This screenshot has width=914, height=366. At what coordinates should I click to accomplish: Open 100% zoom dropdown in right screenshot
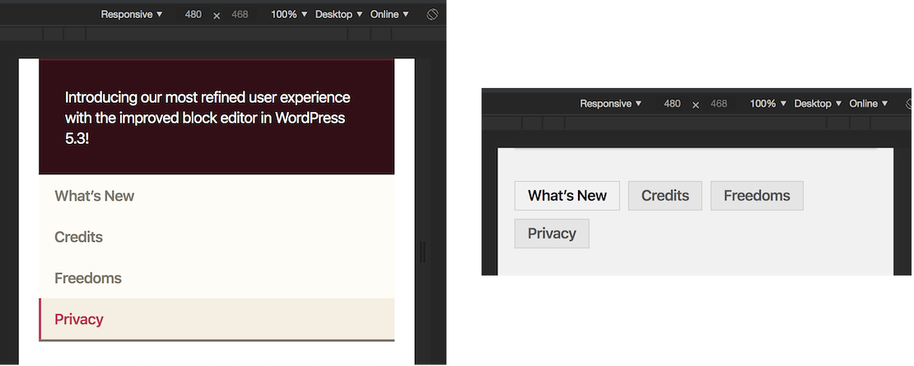768,104
